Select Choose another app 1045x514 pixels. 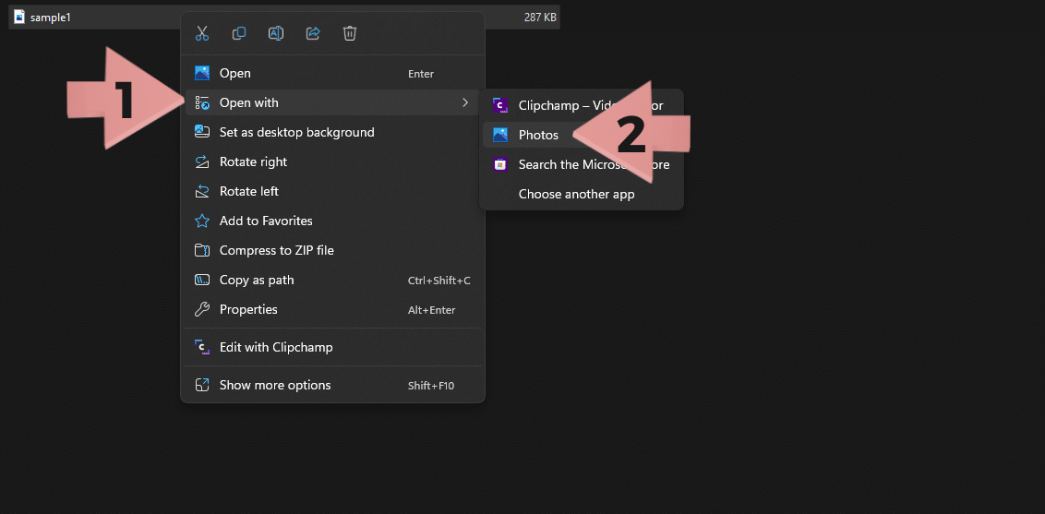tap(582, 195)
